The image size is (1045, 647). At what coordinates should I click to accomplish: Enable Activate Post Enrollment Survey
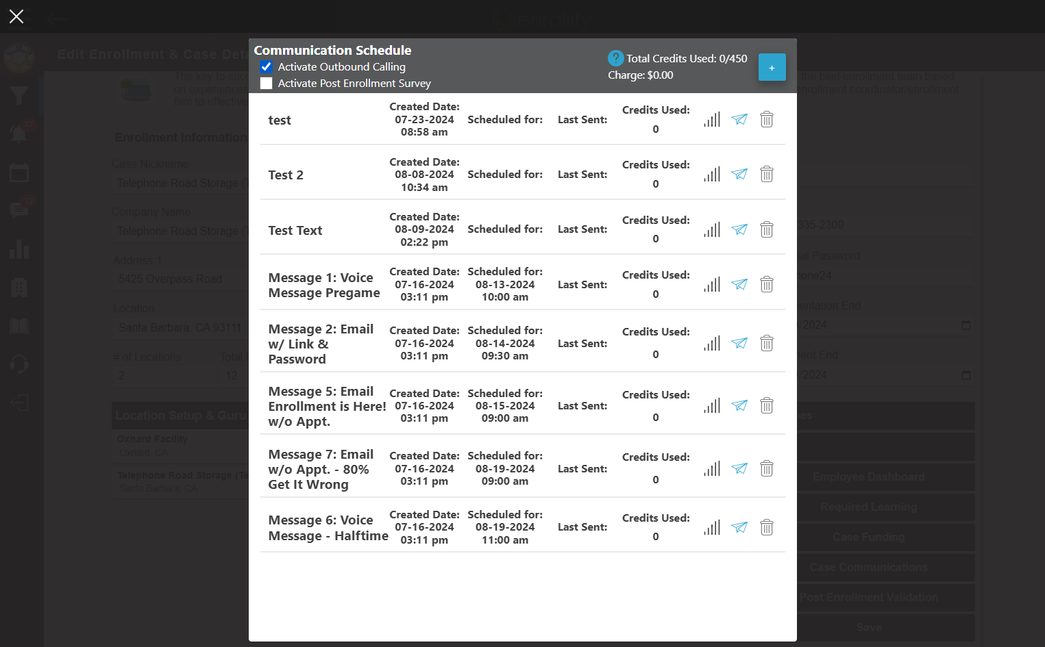point(267,84)
